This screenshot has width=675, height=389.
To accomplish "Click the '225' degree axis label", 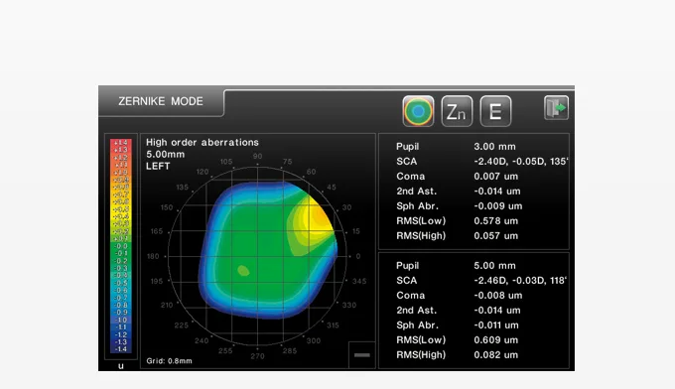I will pos(182,325).
